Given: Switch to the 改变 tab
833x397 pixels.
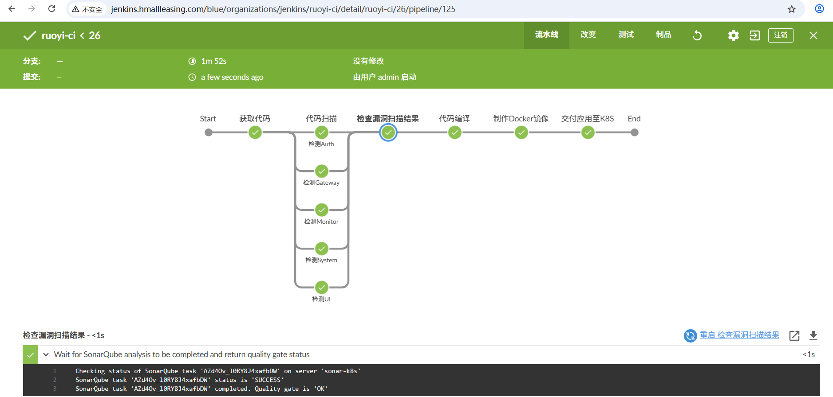Looking at the screenshot, I should (588, 35).
